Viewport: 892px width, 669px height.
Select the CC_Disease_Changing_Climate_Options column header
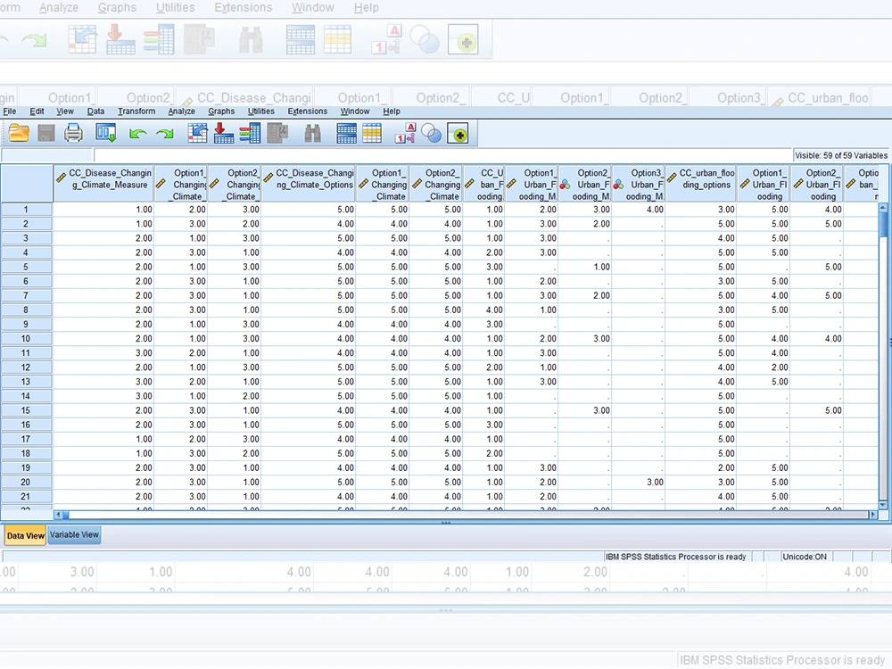pyautogui.click(x=309, y=184)
